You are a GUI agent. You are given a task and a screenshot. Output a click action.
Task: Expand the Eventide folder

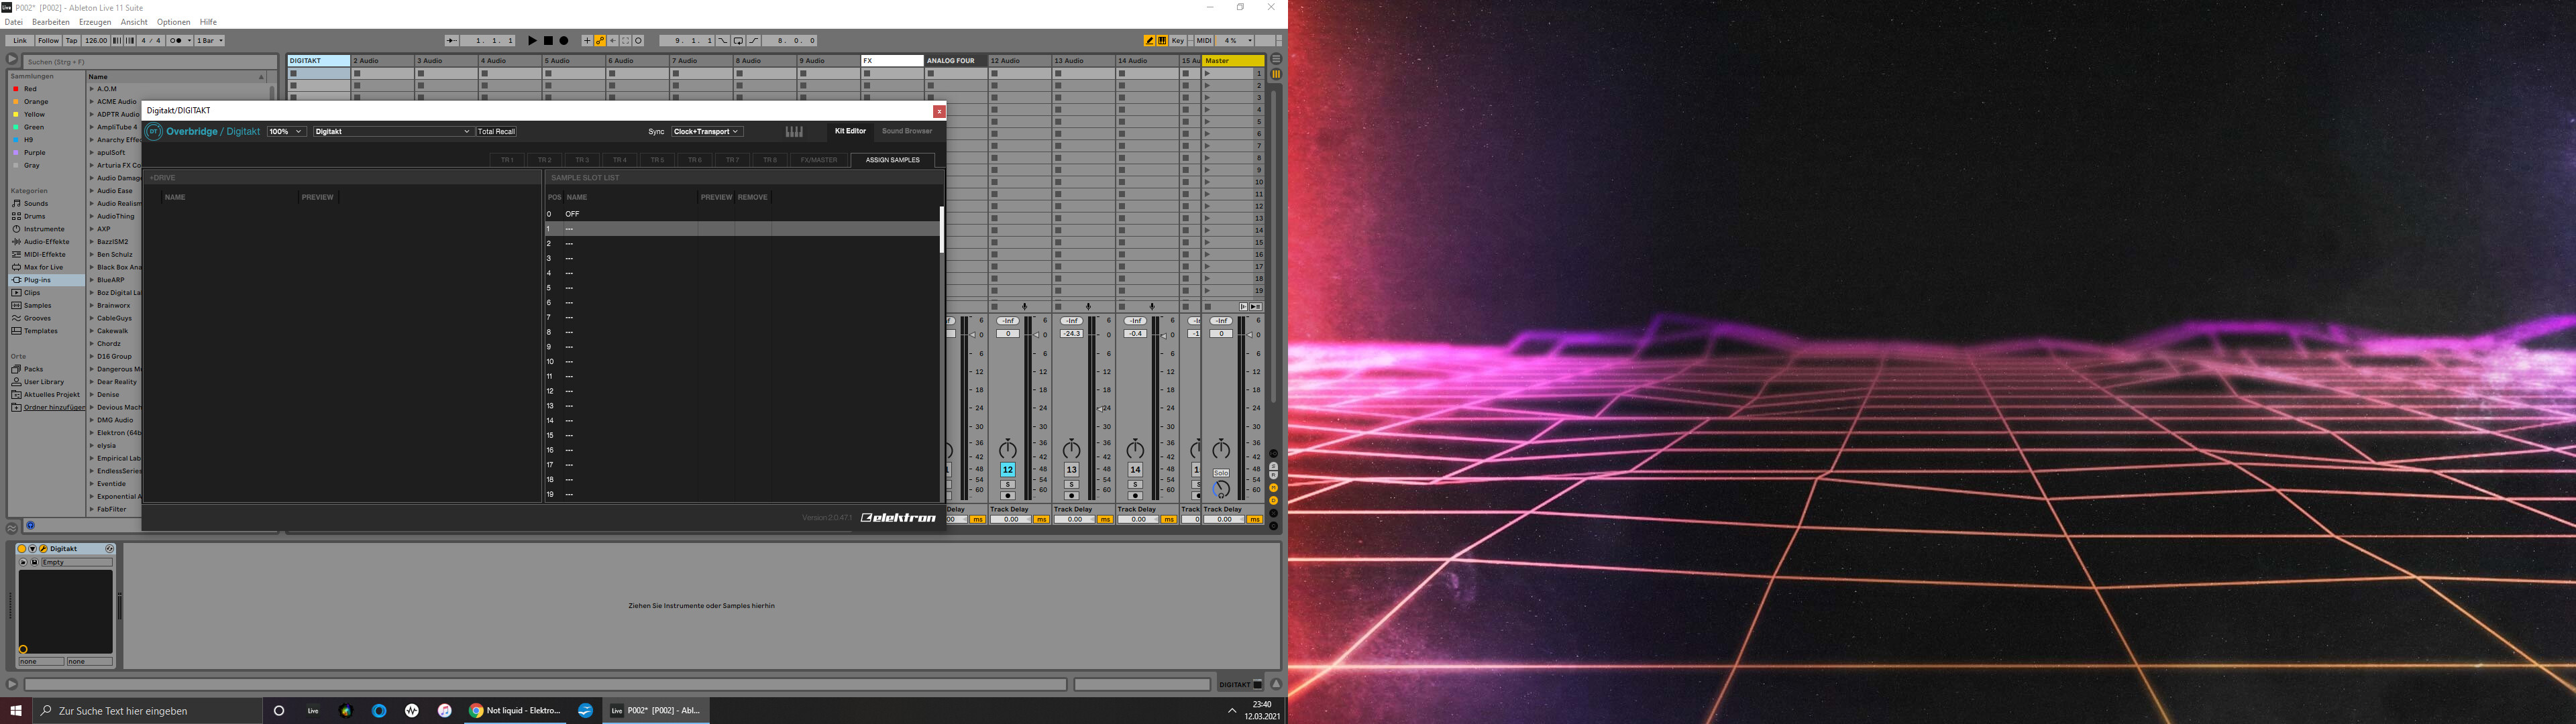coord(91,484)
